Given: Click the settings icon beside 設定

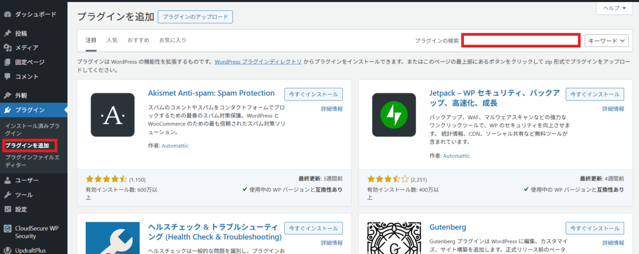Looking at the screenshot, I should 7,209.
